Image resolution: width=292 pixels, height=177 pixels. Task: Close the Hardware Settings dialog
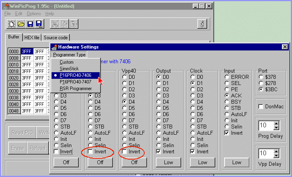click(x=285, y=47)
